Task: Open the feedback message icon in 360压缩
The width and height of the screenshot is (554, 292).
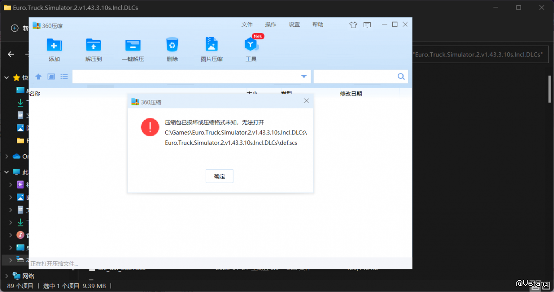Action: click(x=367, y=25)
